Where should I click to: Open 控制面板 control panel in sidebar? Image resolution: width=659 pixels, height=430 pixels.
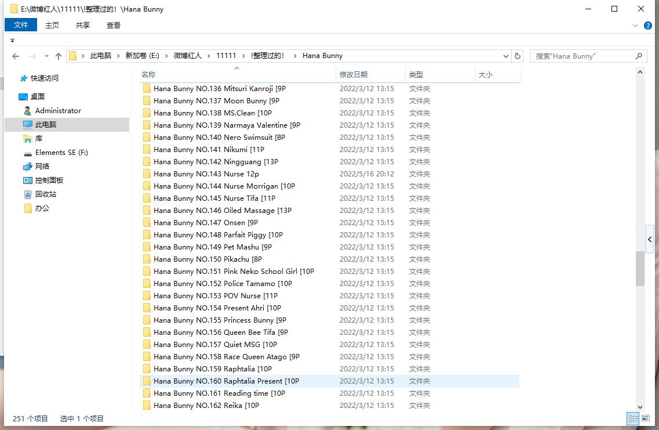coord(43,180)
